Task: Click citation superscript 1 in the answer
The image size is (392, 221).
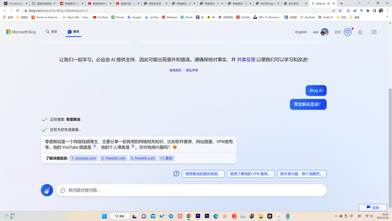Action: (x=95, y=146)
